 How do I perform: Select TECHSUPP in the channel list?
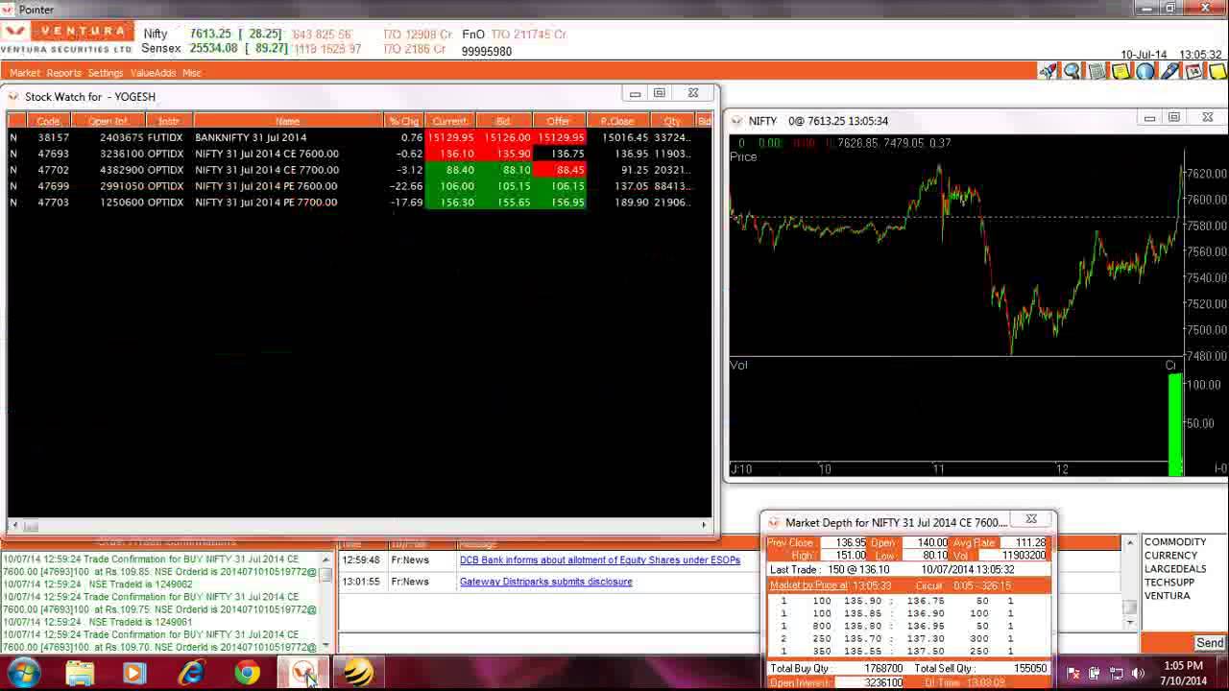1169,583
